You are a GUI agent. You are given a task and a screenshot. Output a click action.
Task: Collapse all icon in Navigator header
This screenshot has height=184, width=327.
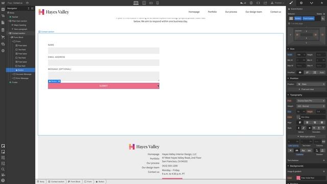[x=29, y=8]
